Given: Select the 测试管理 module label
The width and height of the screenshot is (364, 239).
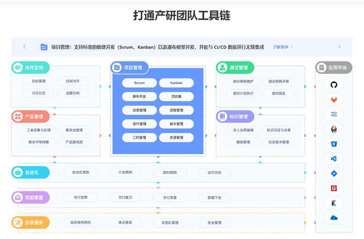Looking at the screenshot, I should pyautogui.click(x=239, y=68).
